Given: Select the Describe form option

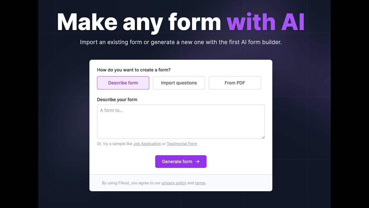Looking at the screenshot, I should 123,83.
